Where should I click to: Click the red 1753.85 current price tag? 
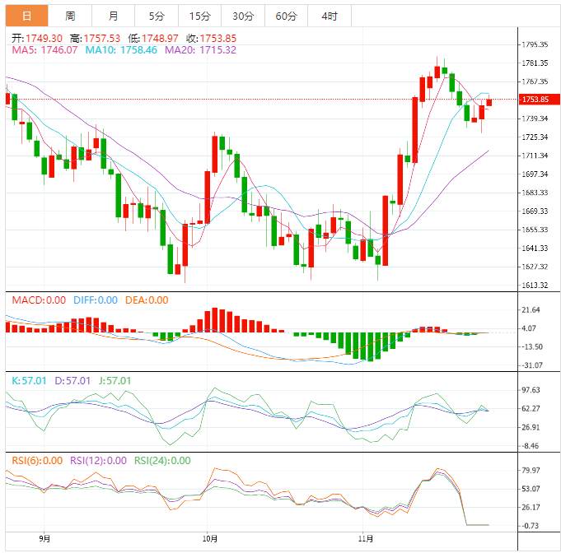click(x=540, y=100)
